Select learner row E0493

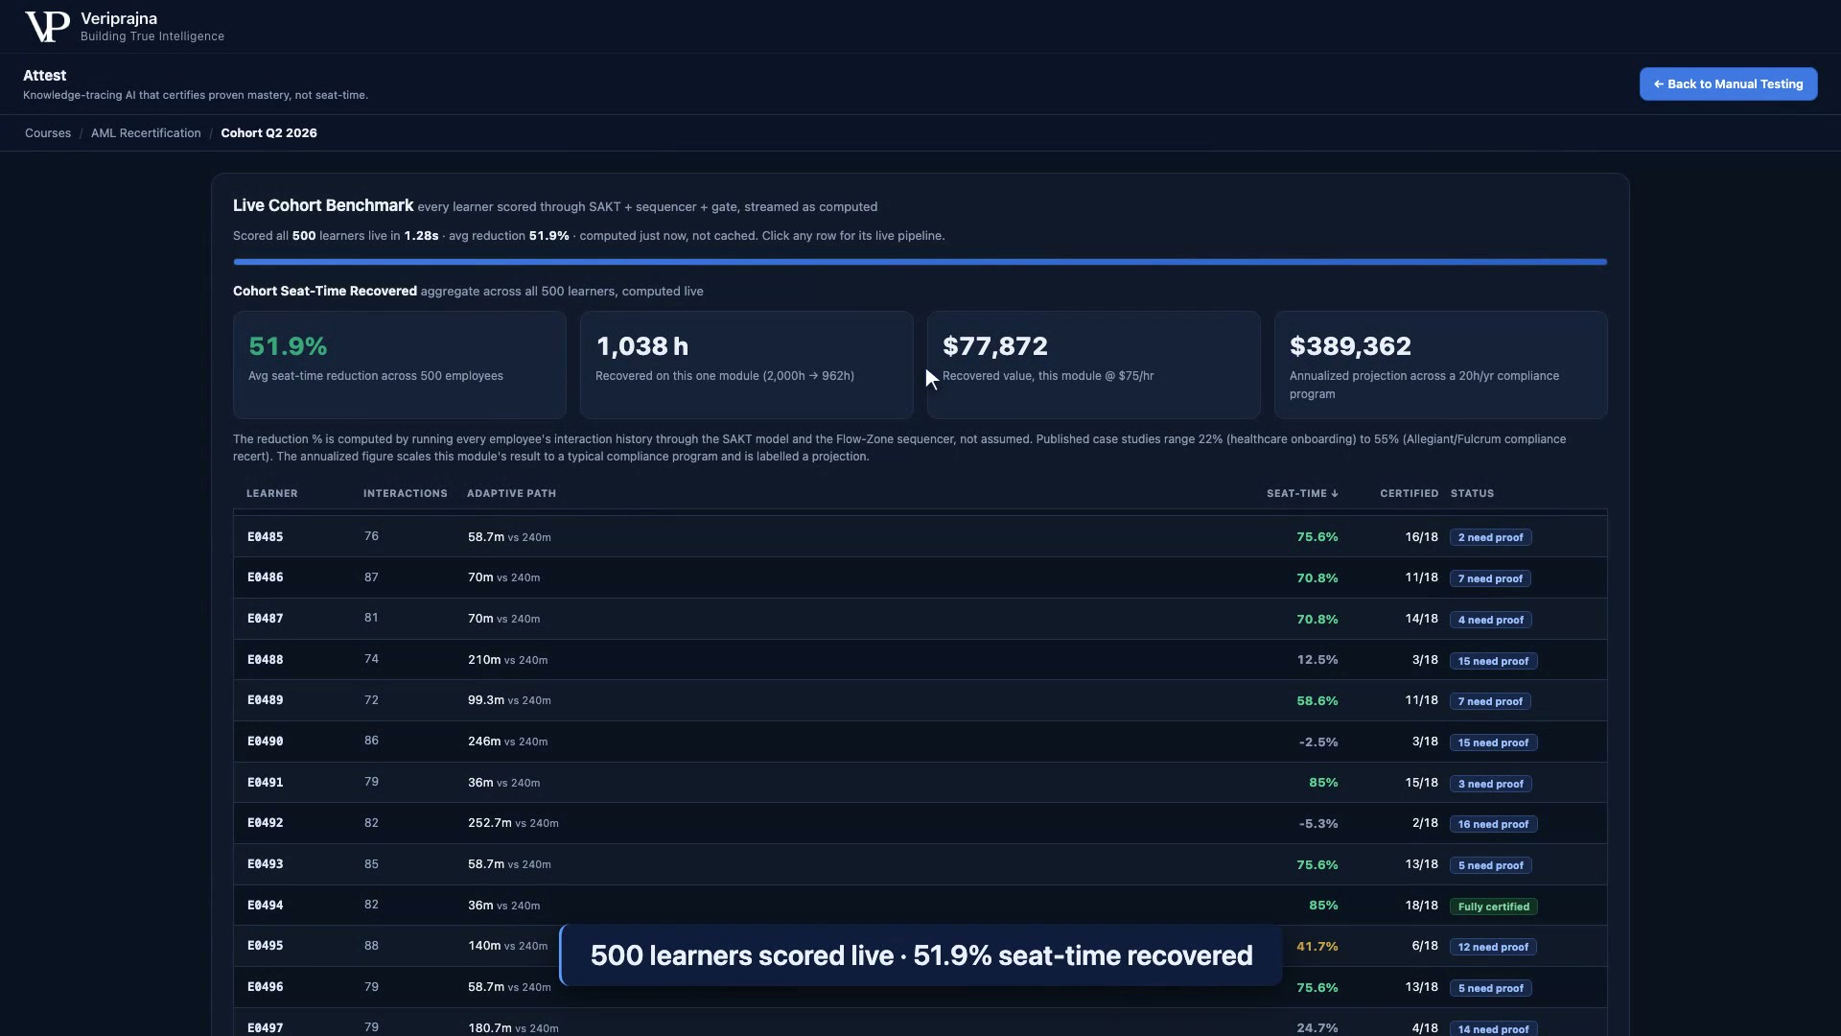(920, 864)
